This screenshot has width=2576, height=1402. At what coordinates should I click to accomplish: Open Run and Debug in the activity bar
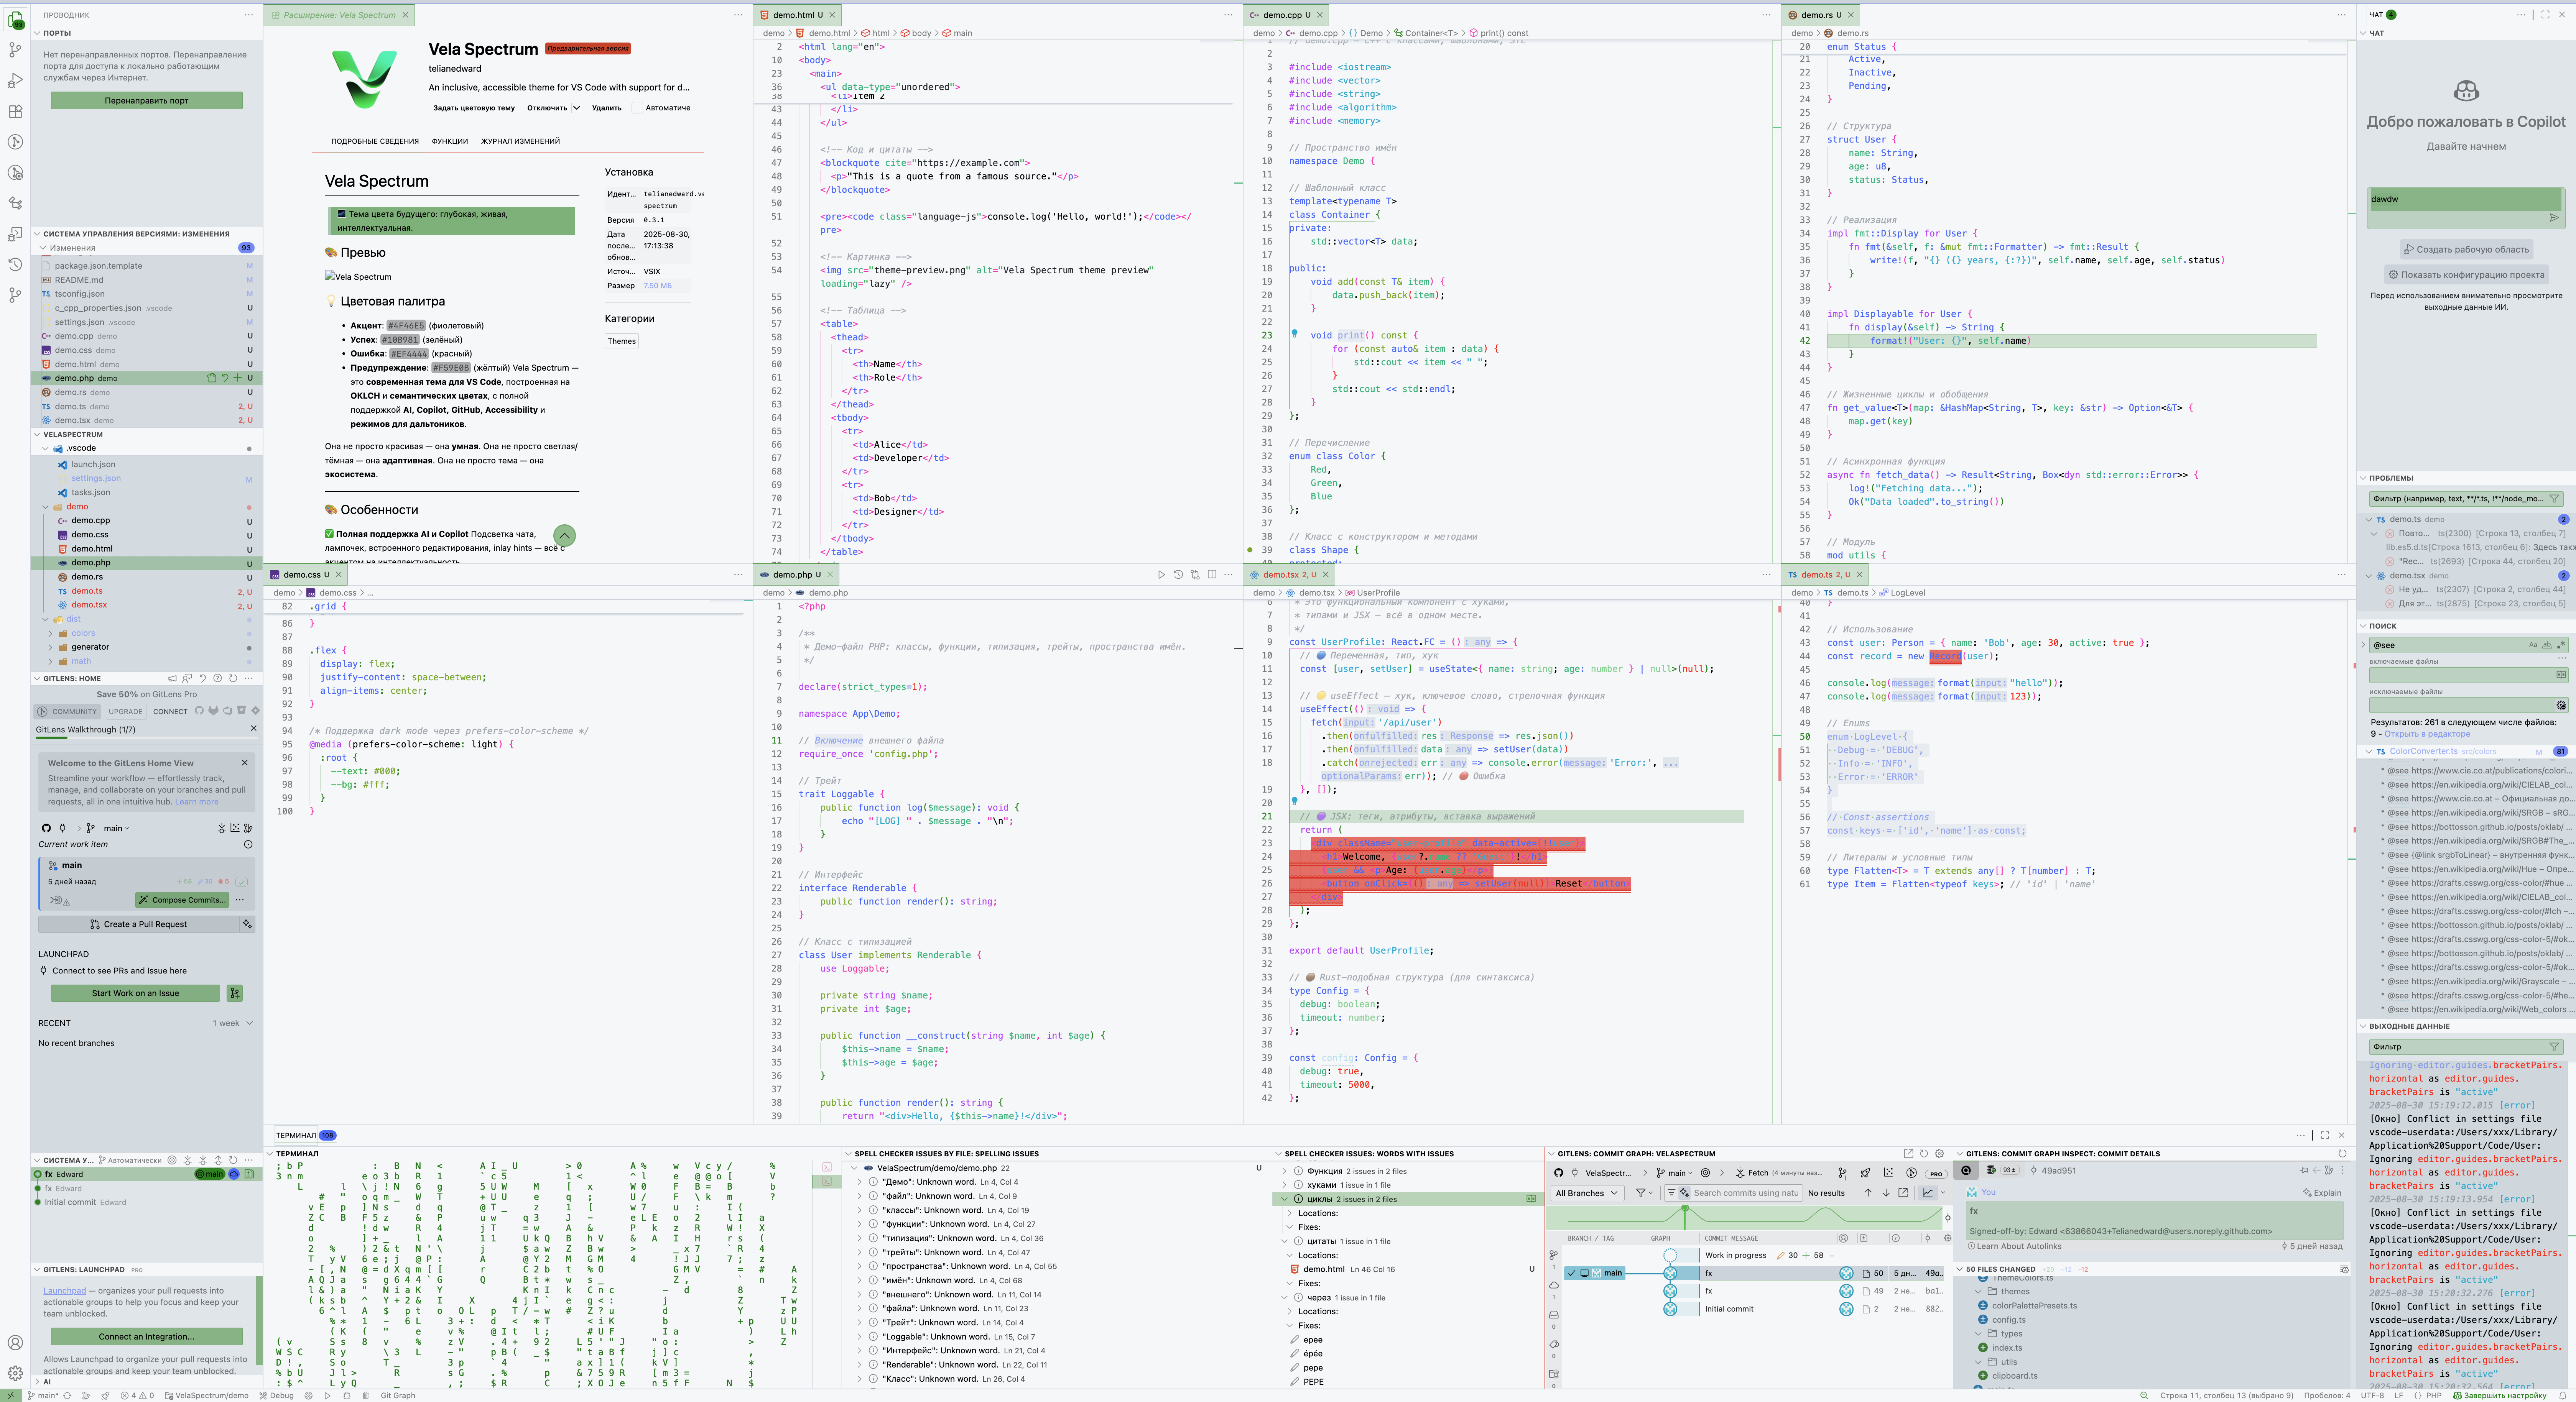15,80
